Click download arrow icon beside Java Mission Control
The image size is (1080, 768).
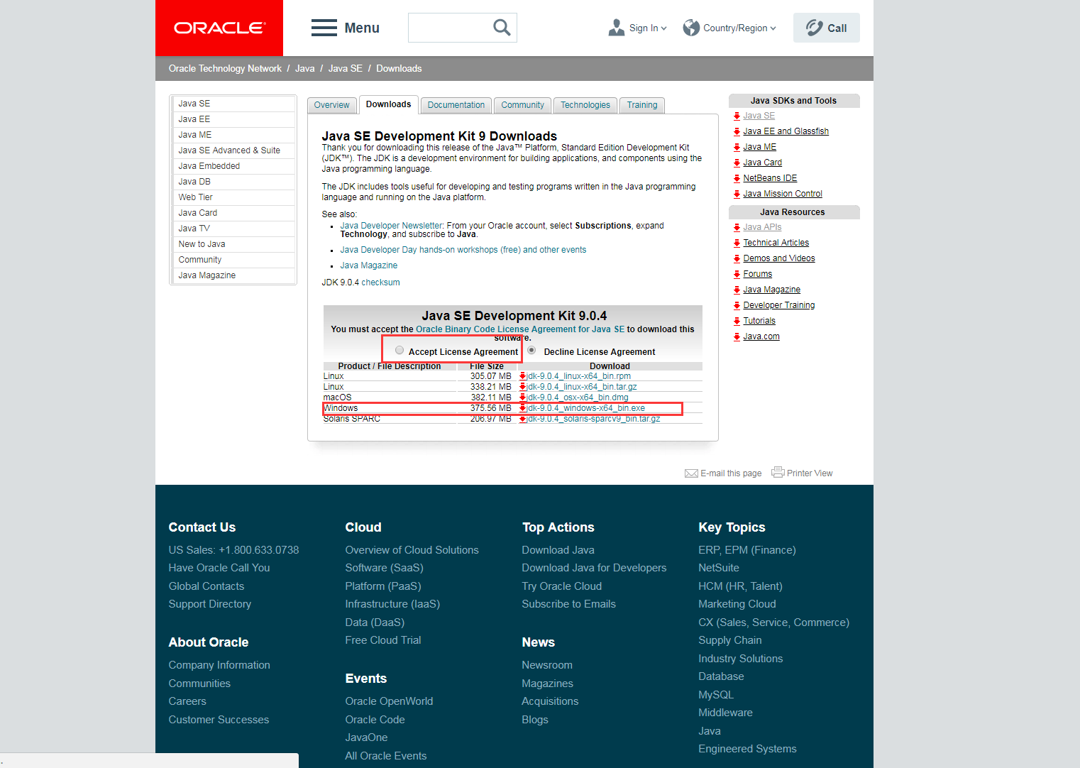(x=737, y=194)
